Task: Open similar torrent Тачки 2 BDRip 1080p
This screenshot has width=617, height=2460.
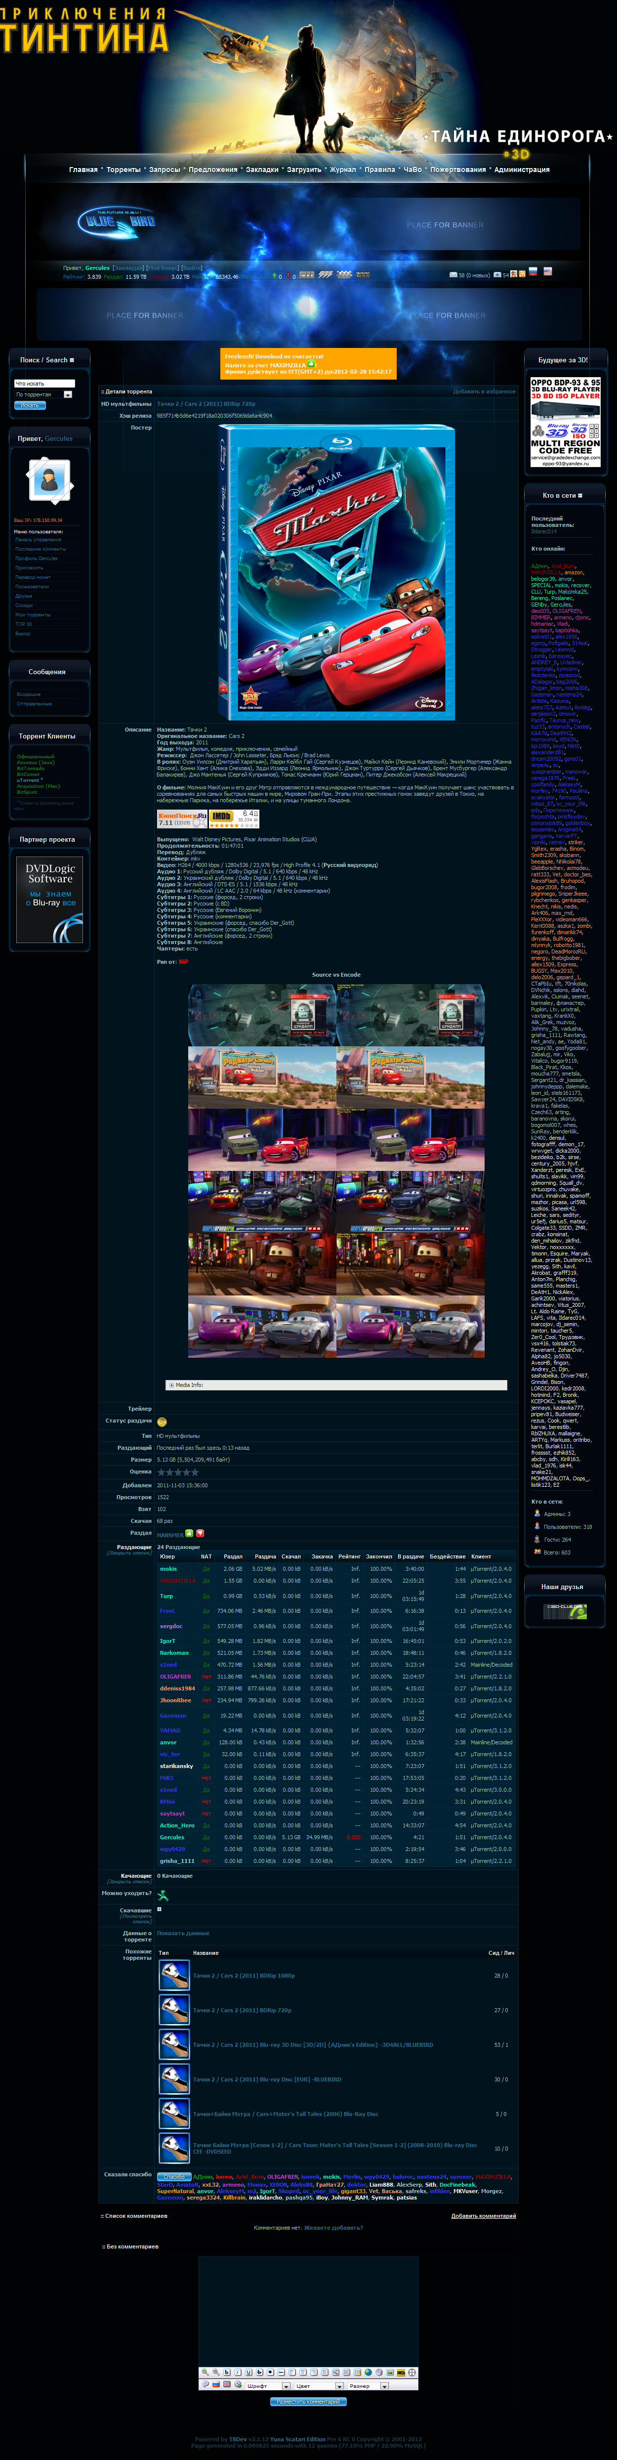Action: [x=244, y=1975]
